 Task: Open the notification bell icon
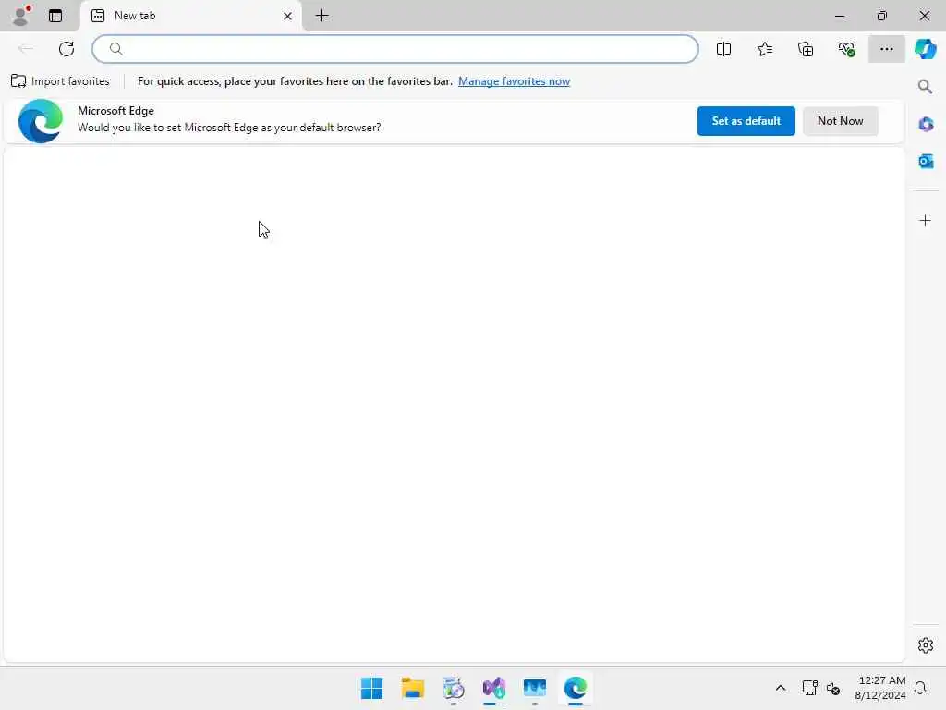tap(920, 688)
